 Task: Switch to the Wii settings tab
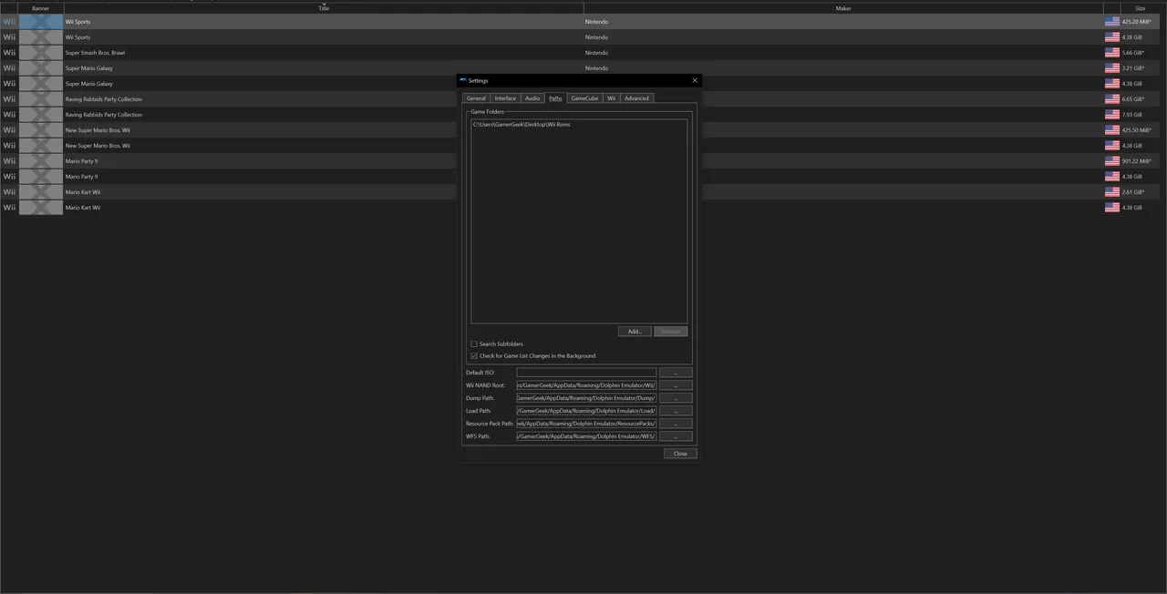[612, 98]
